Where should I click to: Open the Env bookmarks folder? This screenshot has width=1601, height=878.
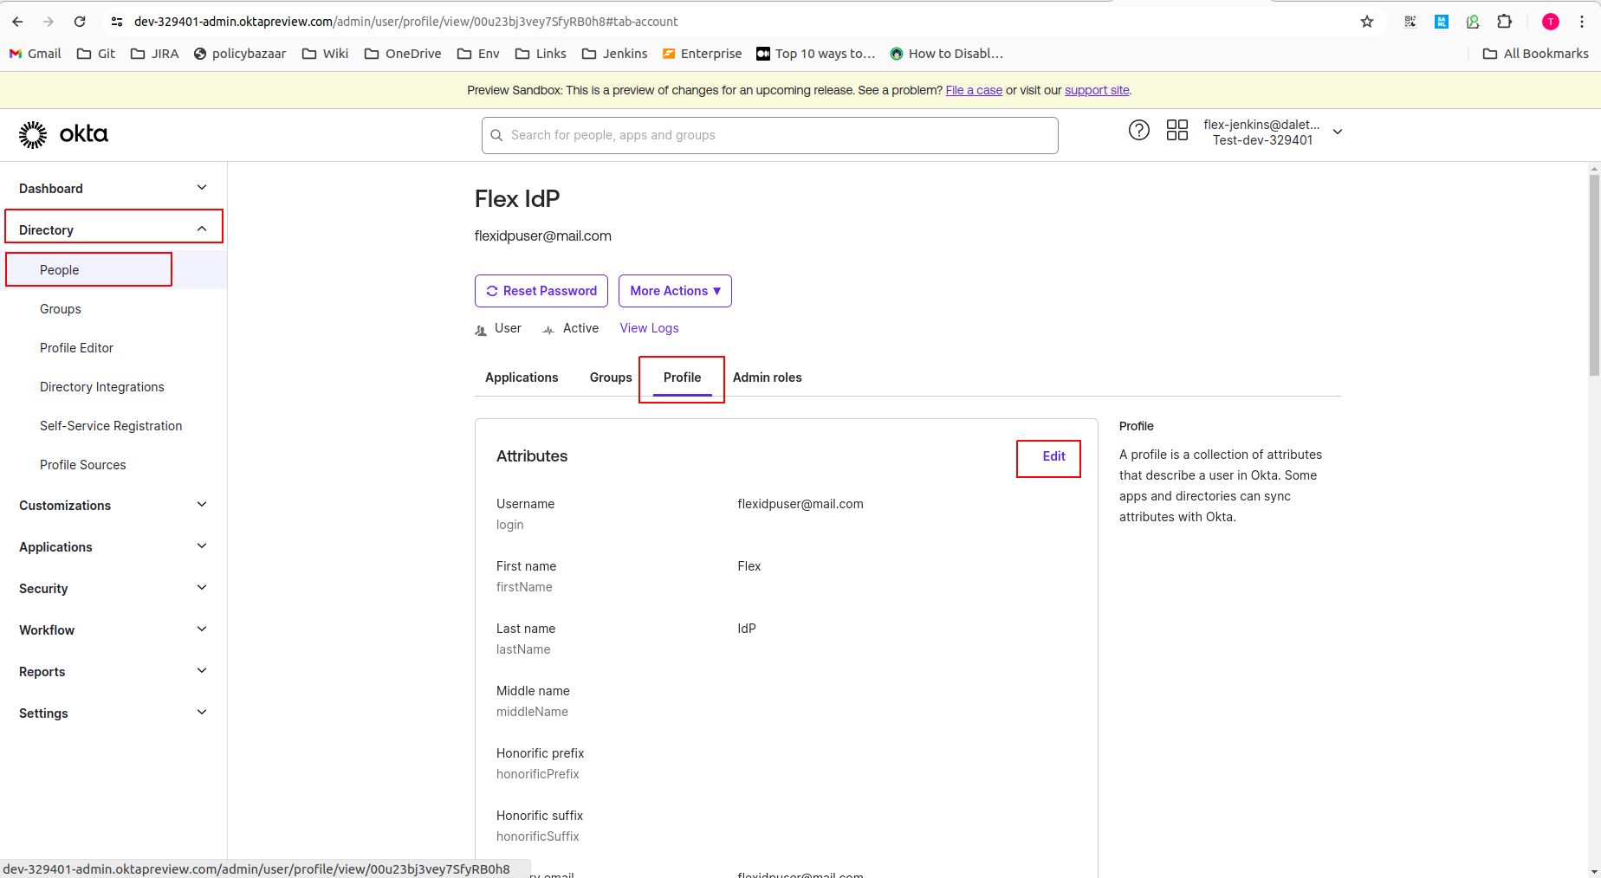[478, 54]
